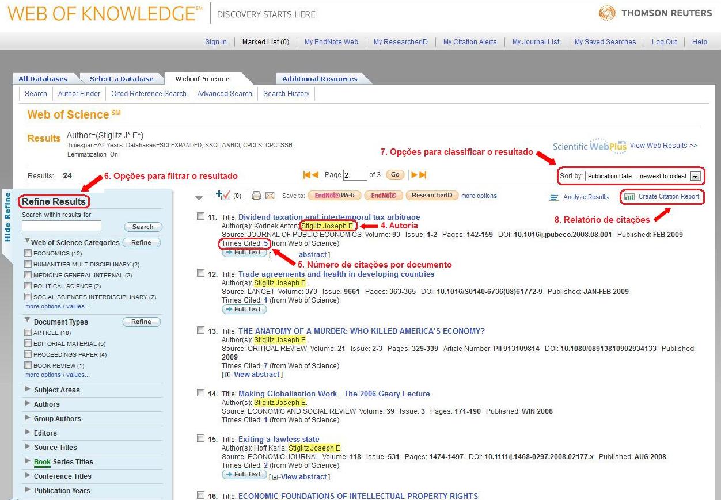Open Full Text for record 15
721x500 pixels.
244,475
